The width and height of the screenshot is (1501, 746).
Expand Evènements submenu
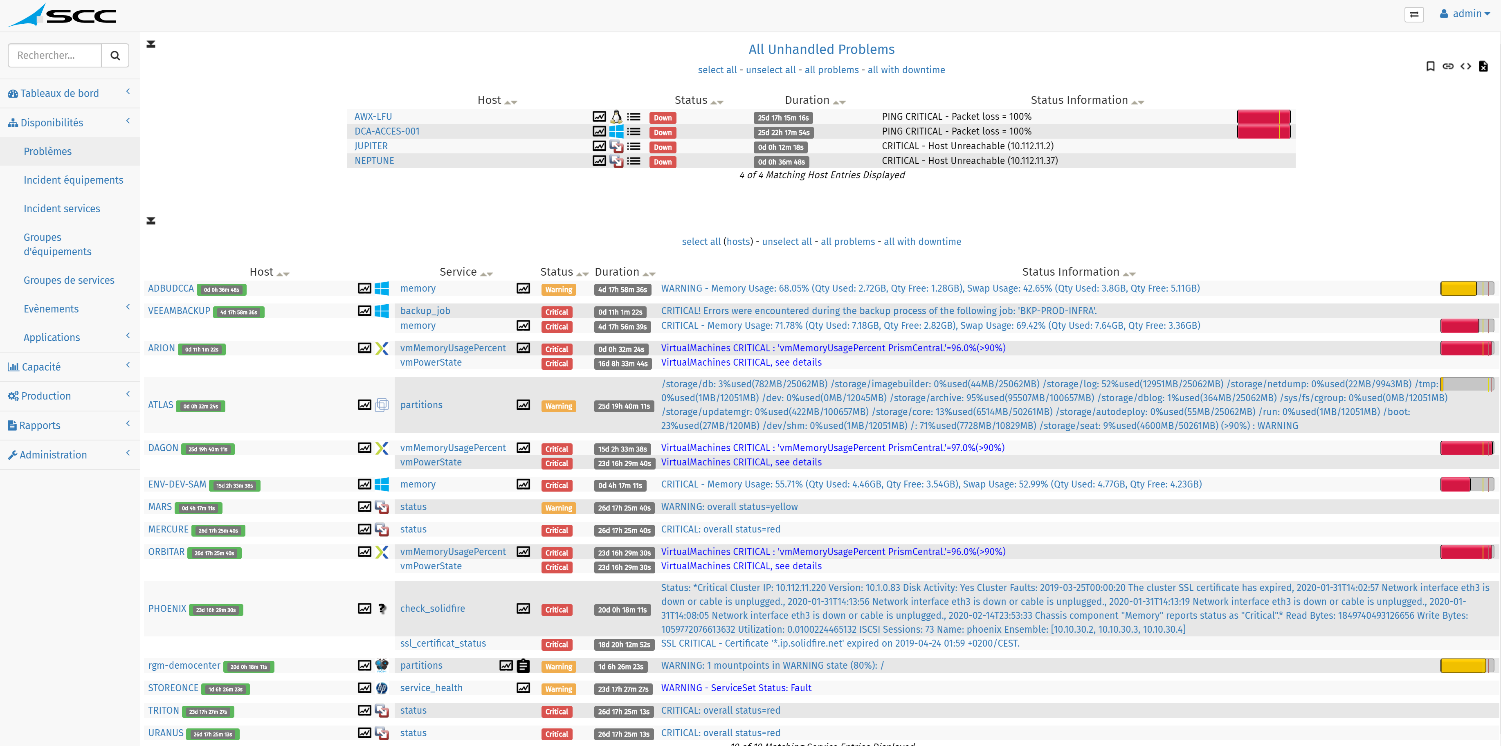tap(70, 309)
